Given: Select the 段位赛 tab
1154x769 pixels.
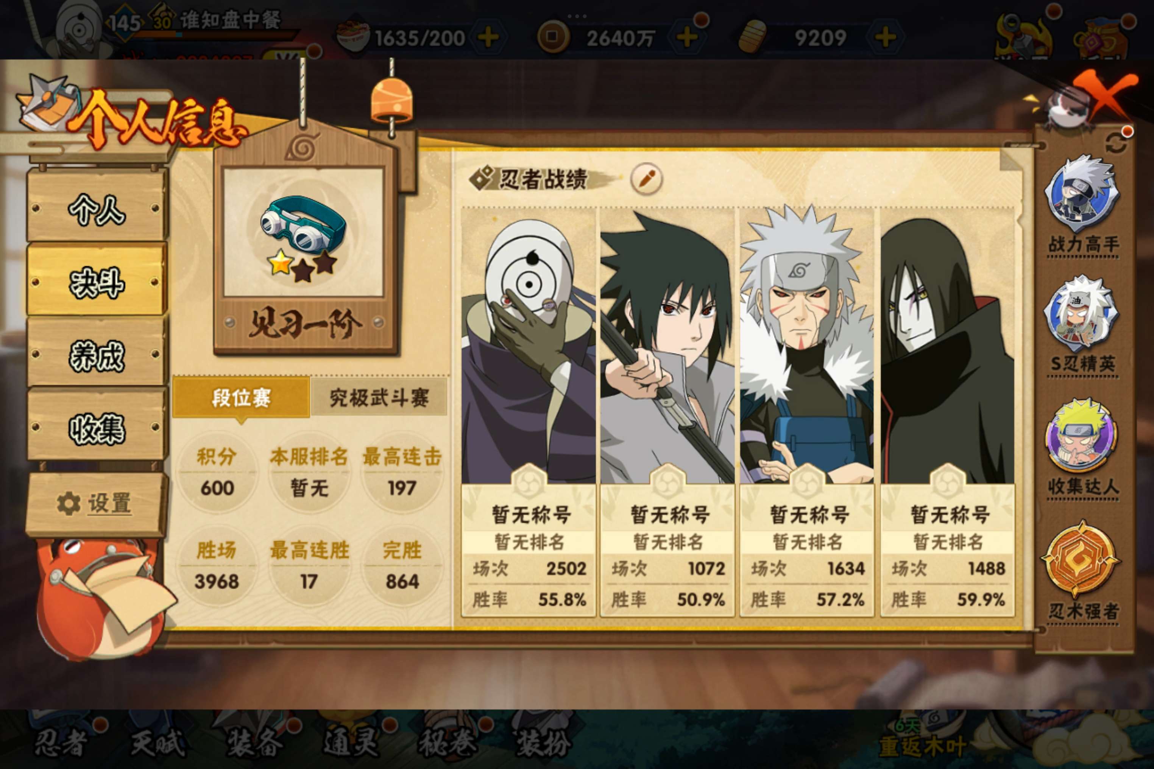Looking at the screenshot, I should coord(242,398).
